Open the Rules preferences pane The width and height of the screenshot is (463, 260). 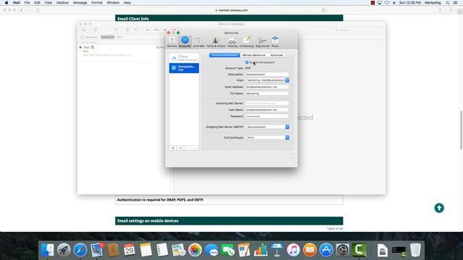[x=275, y=42]
